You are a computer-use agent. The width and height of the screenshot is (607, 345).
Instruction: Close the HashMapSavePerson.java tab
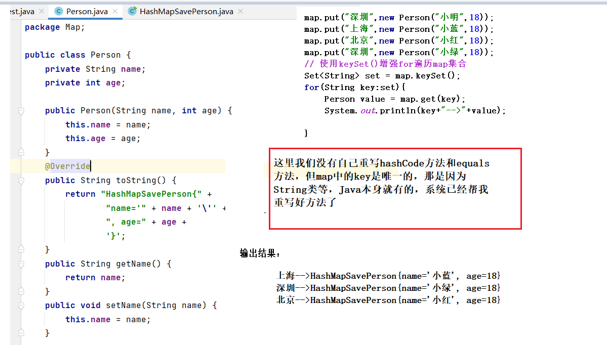pyautogui.click(x=240, y=12)
